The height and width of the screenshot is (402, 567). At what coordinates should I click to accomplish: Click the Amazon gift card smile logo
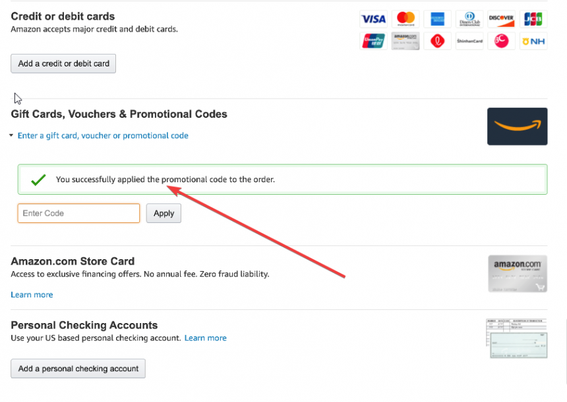[517, 126]
